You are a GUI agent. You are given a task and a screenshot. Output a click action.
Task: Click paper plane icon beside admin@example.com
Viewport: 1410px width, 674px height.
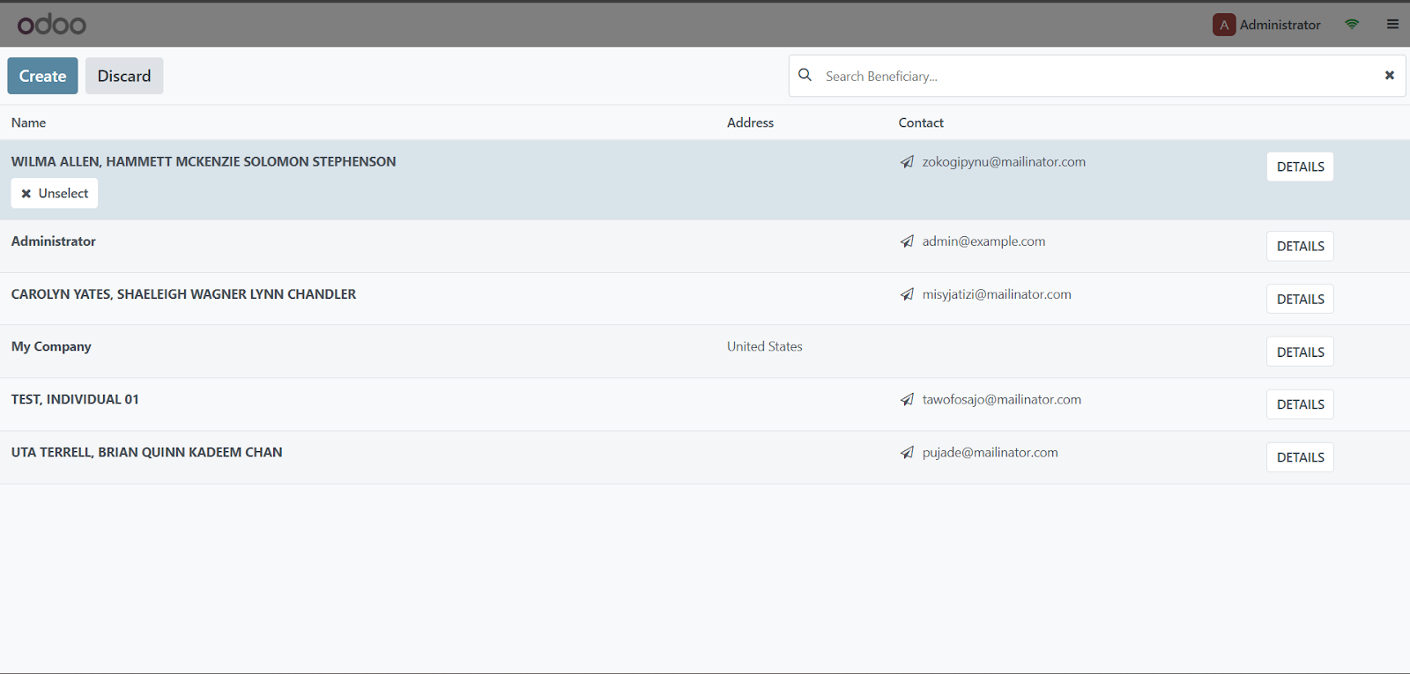[x=907, y=241]
